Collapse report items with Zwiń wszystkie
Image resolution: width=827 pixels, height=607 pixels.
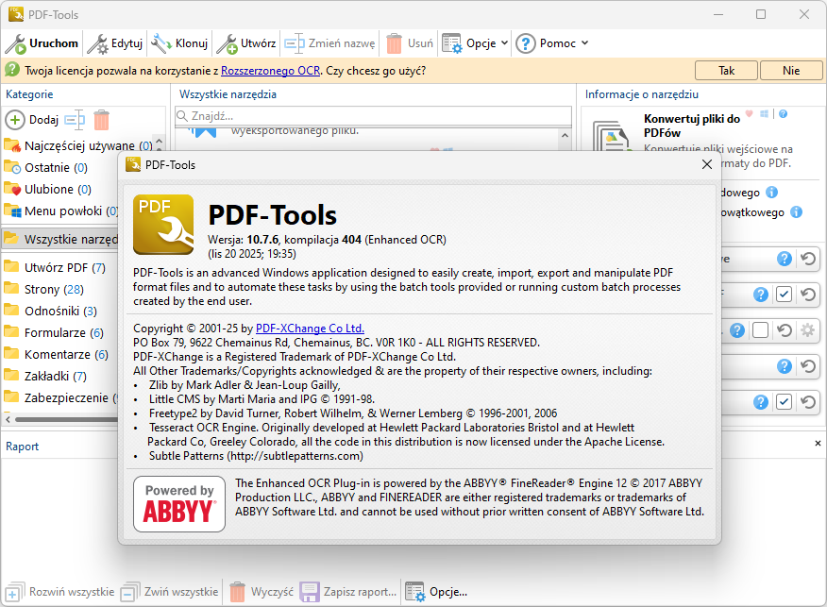[169, 592]
